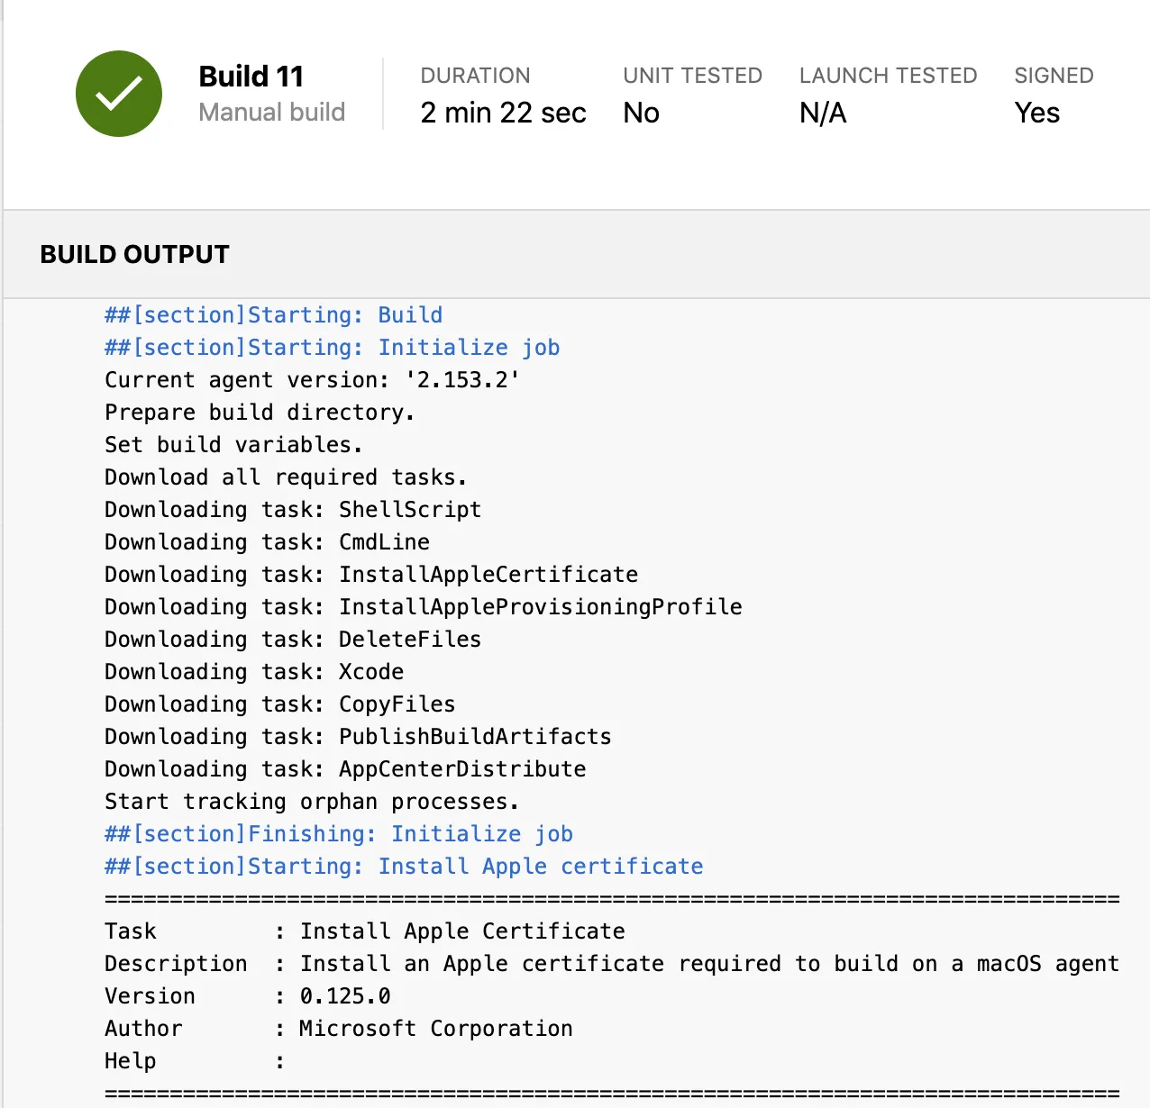This screenshot has width=1150, height=1108.
Task: Click the Starting: Install Apple certificate line
Action: (x=403, y=867)
